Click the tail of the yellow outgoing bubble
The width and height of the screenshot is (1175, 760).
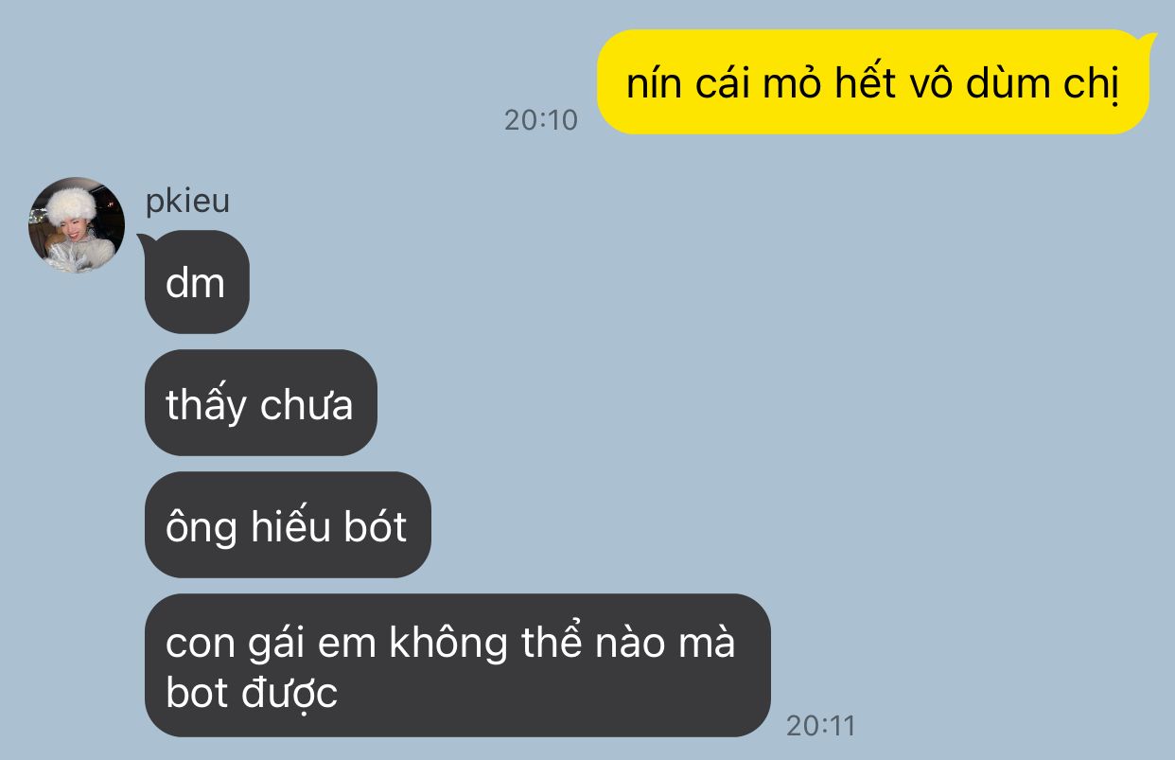(1148, 41)
